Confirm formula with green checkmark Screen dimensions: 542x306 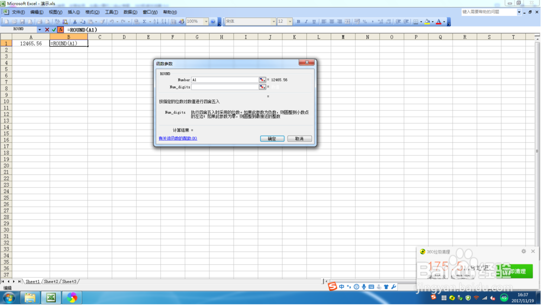coord(54,30)
